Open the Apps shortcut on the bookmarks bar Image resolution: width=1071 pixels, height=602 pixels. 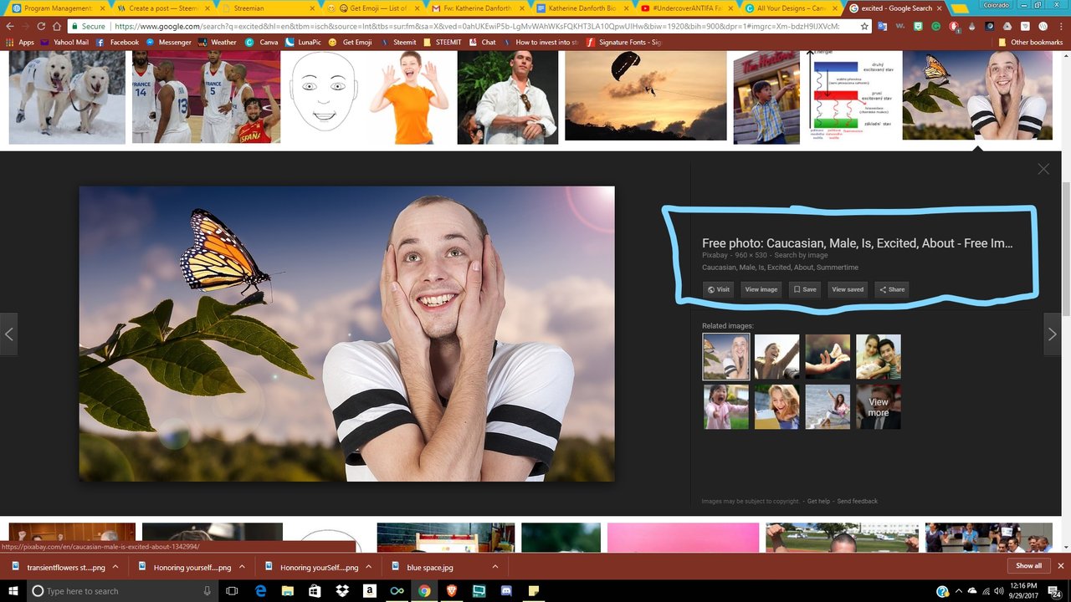click(24, 42)
